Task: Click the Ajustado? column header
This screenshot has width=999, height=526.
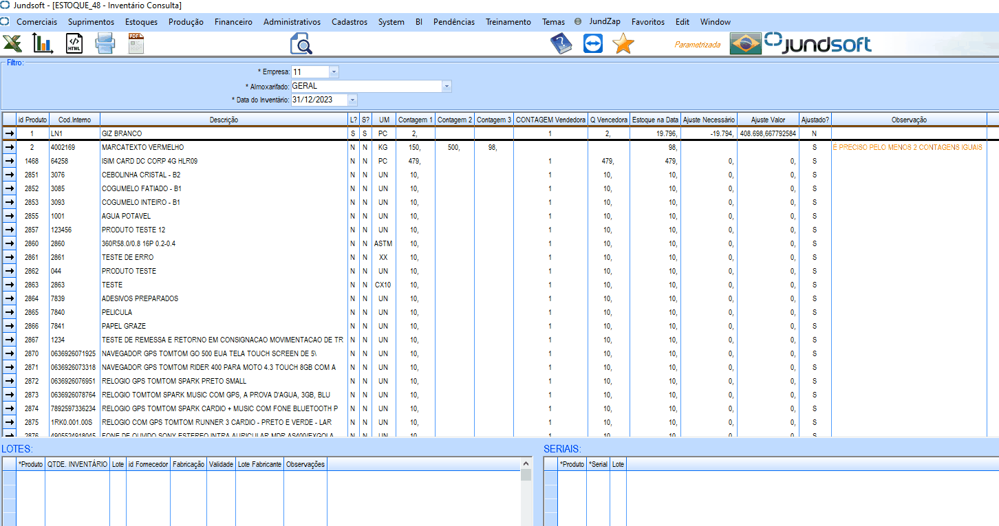Action: (815, 120)
